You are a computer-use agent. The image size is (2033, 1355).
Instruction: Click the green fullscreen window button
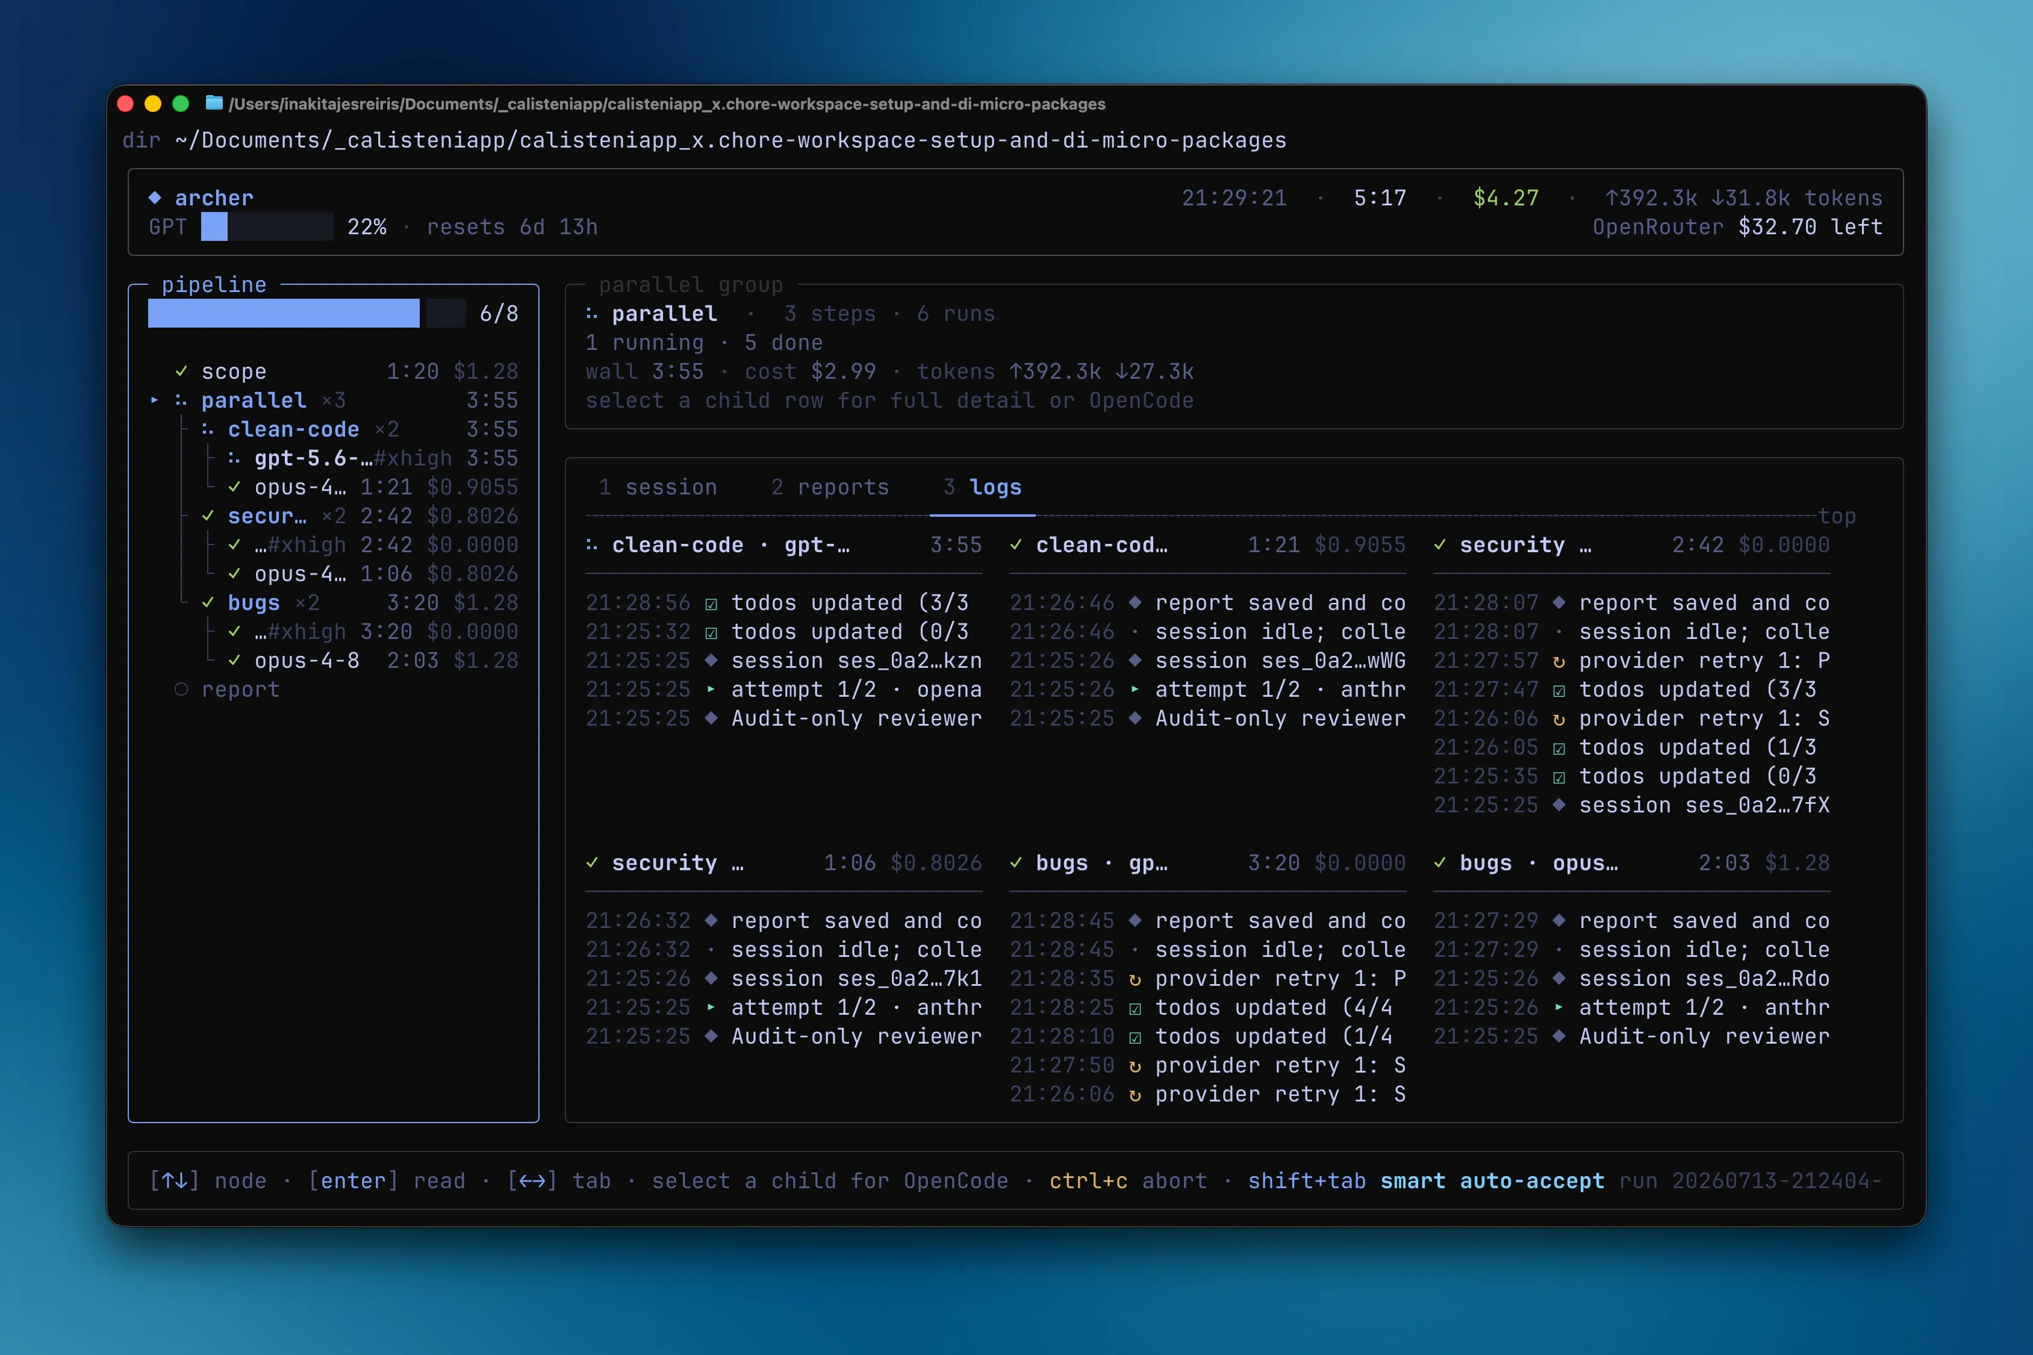coord(181,104)
